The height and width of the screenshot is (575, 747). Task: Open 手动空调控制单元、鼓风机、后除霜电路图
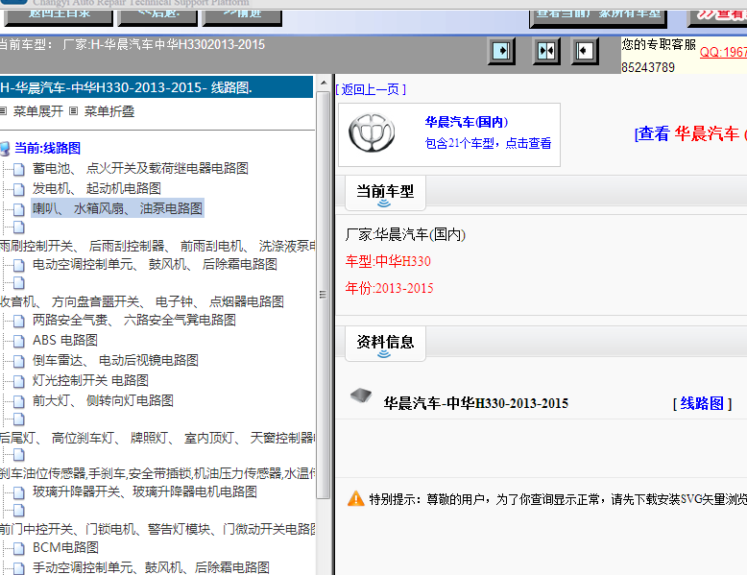[151, 567]
